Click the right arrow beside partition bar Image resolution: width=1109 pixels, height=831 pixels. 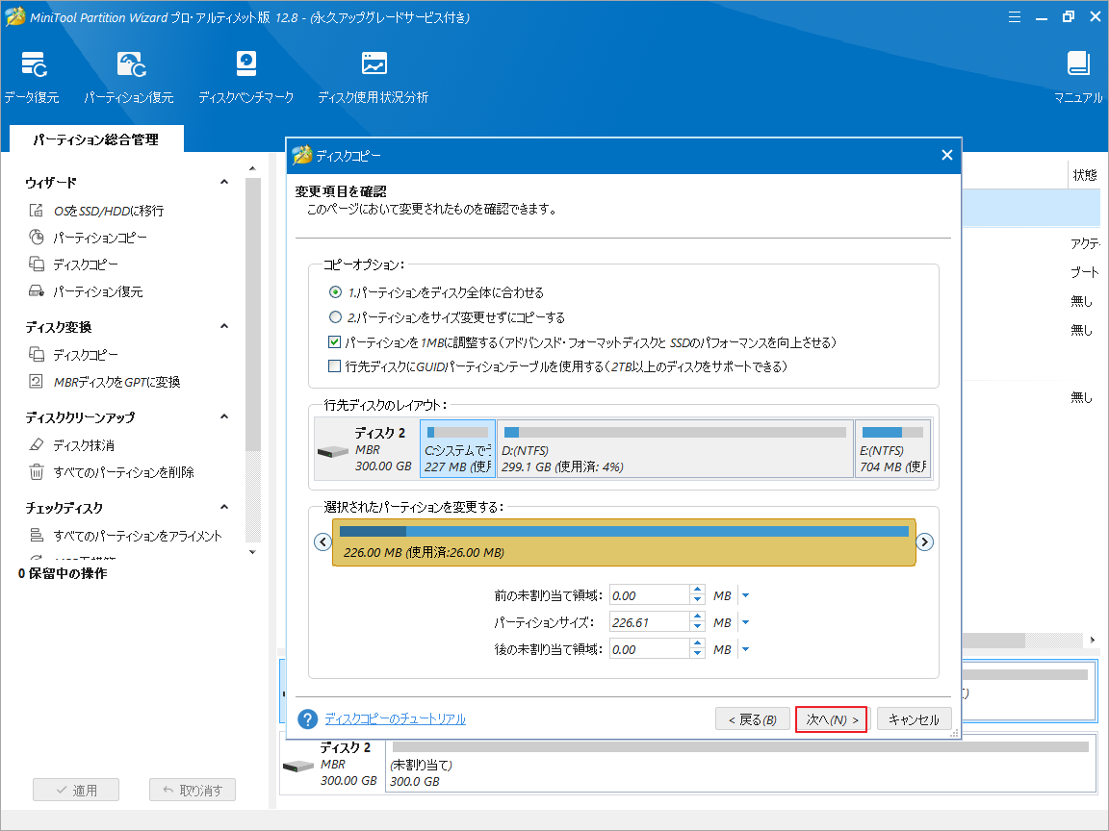coord(924,542)
